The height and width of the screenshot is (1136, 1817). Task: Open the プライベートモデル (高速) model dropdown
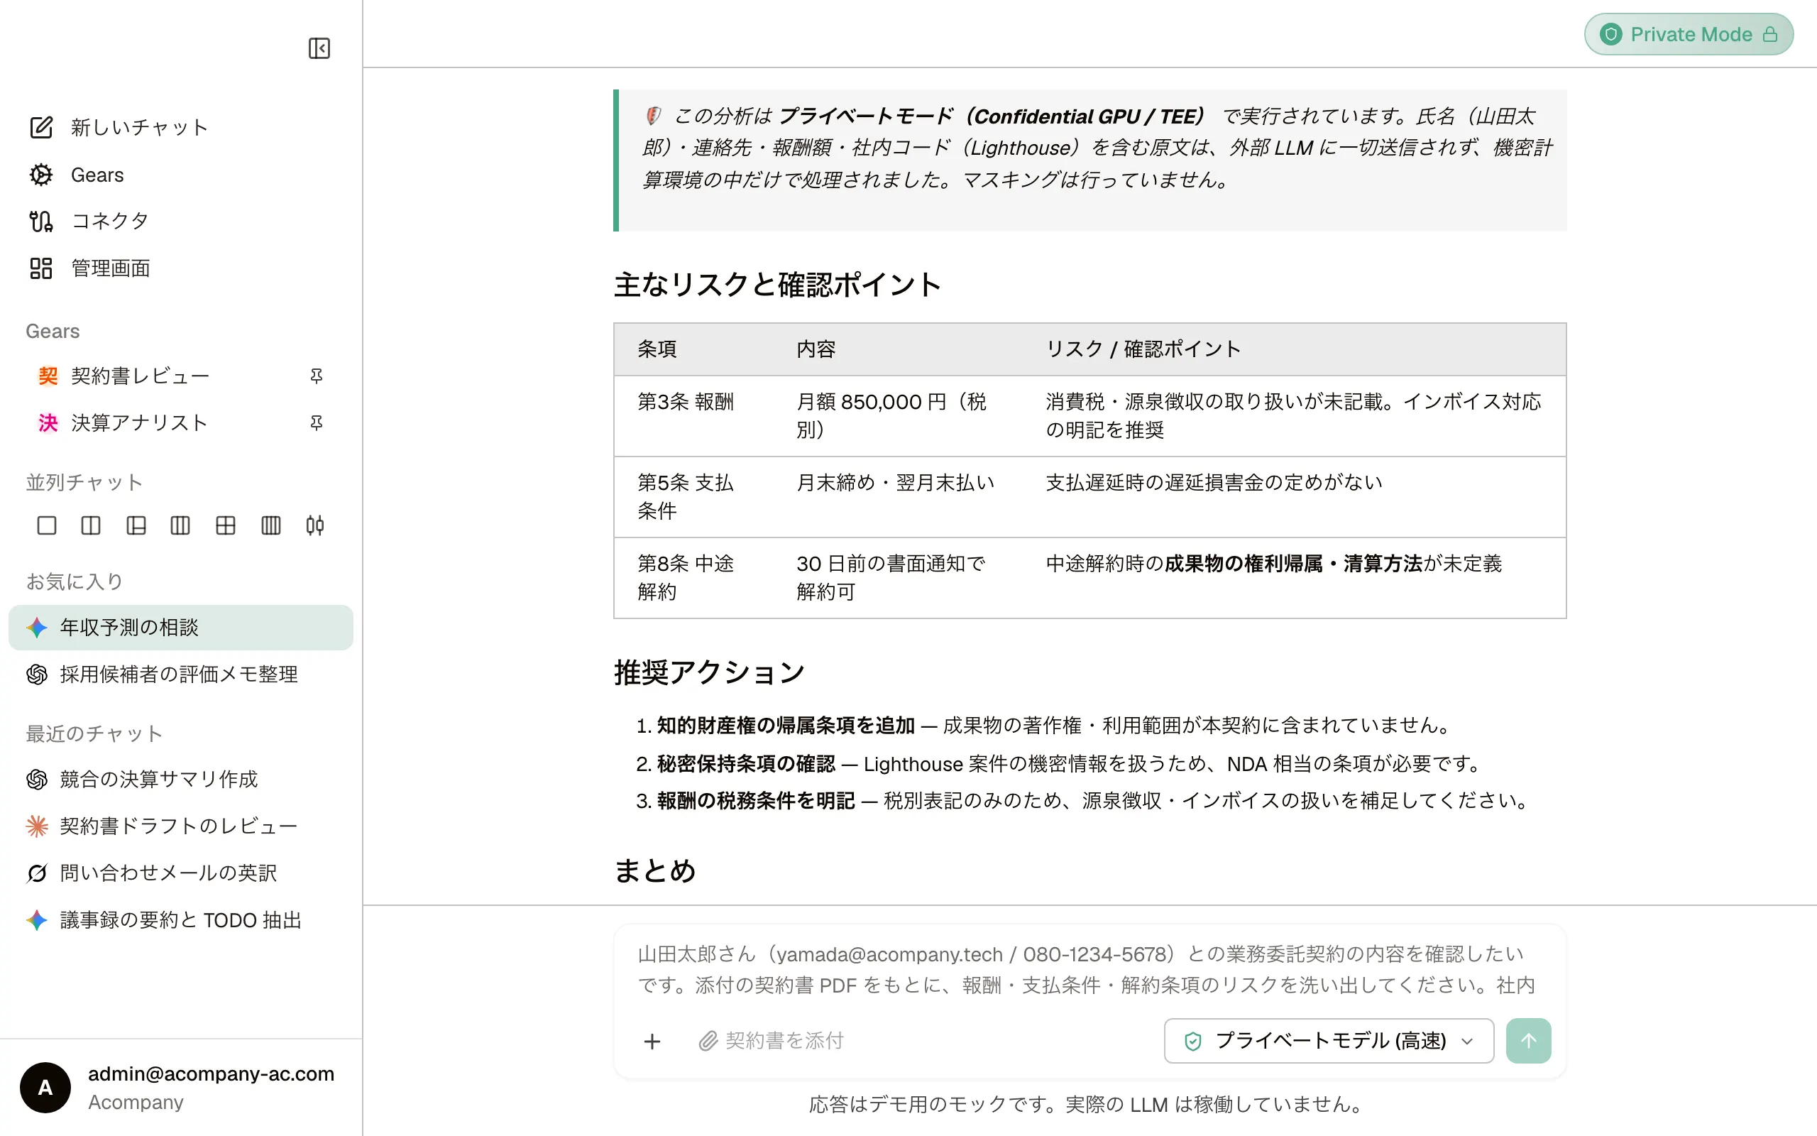pyautogui.click(x=1328, y=1041)
